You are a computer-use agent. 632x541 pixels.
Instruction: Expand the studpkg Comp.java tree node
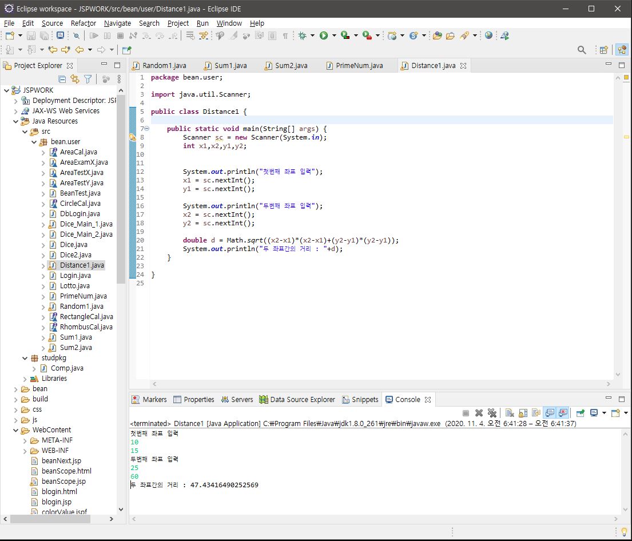(x=34, y=368)
